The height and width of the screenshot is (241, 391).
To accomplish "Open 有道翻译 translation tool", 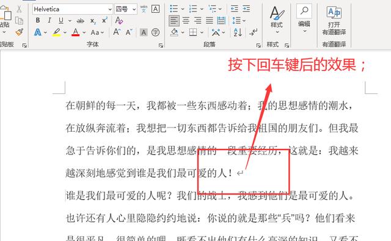I will click(334, 20).
